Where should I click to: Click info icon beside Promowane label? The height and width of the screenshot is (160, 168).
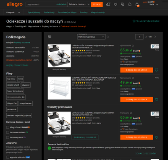pos(131,113)
